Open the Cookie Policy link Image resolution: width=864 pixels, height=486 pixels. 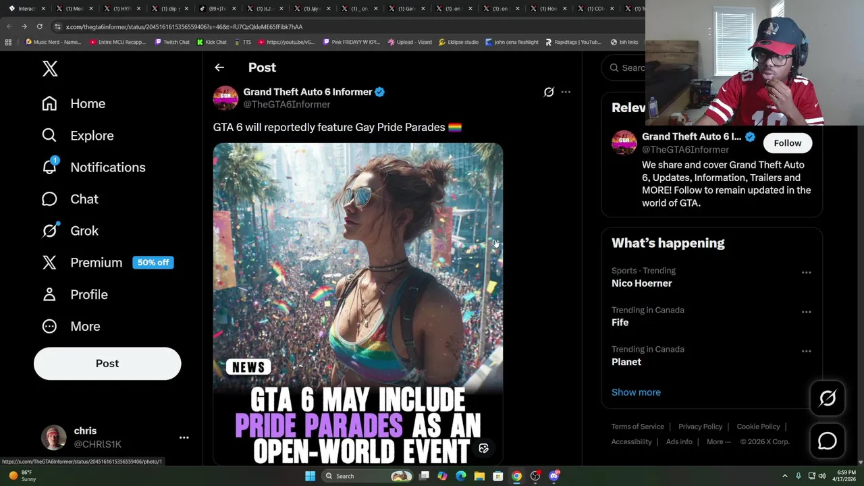click(758, 427)
